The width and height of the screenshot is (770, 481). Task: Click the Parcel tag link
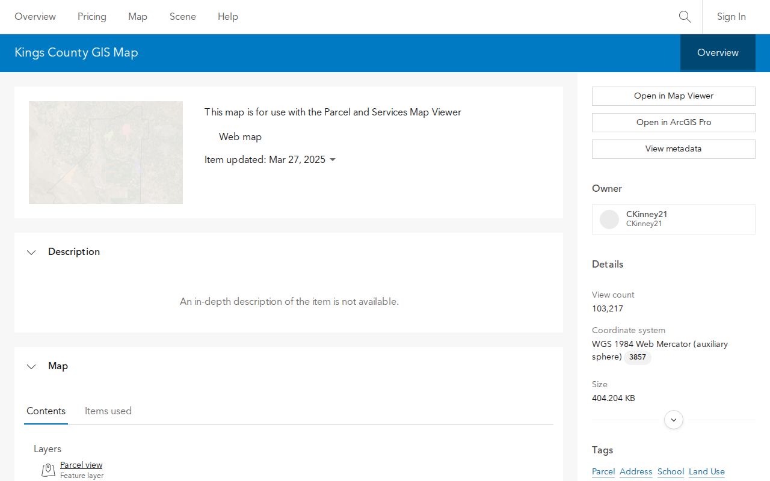click(x=603, y=472)
